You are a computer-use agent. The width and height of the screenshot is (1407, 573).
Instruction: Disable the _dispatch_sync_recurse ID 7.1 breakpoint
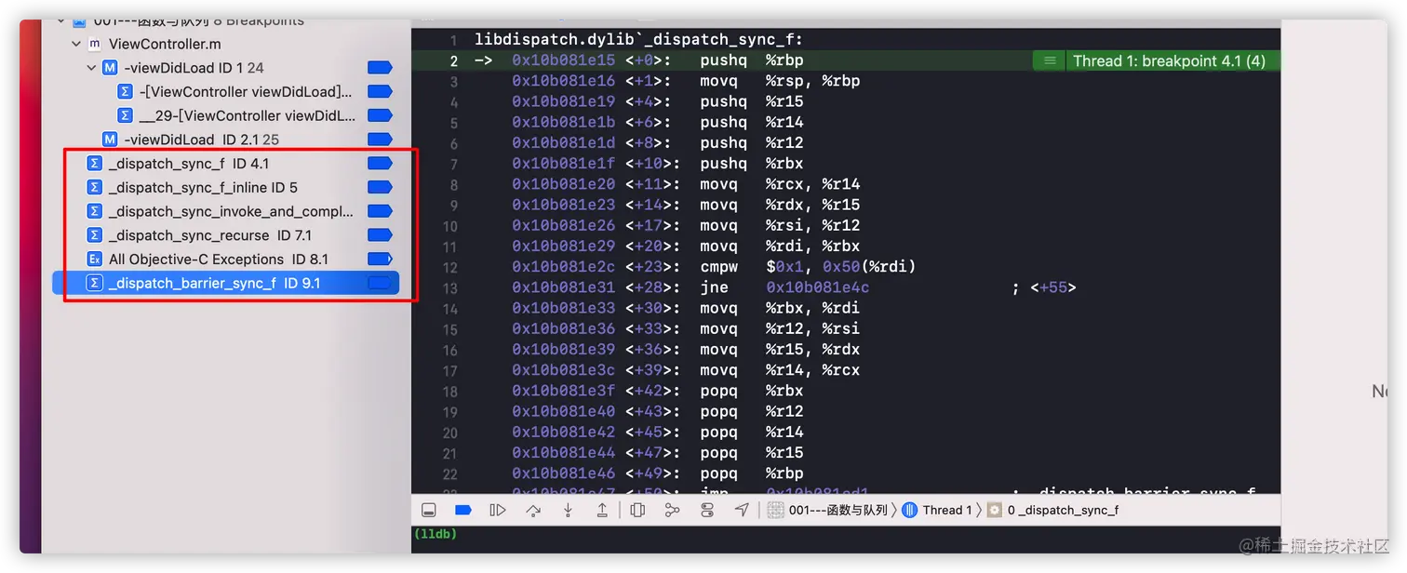pos(381,235)
